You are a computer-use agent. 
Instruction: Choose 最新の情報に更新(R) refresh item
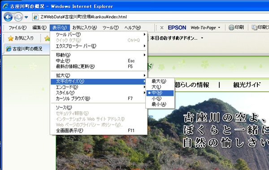(x=99, y=66)
